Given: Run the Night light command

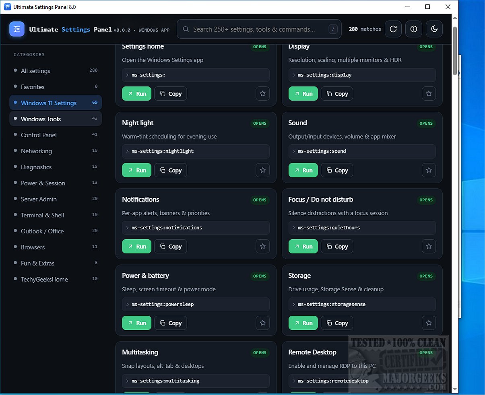Looking at the screenshot, I should click(x=137, y=170).
